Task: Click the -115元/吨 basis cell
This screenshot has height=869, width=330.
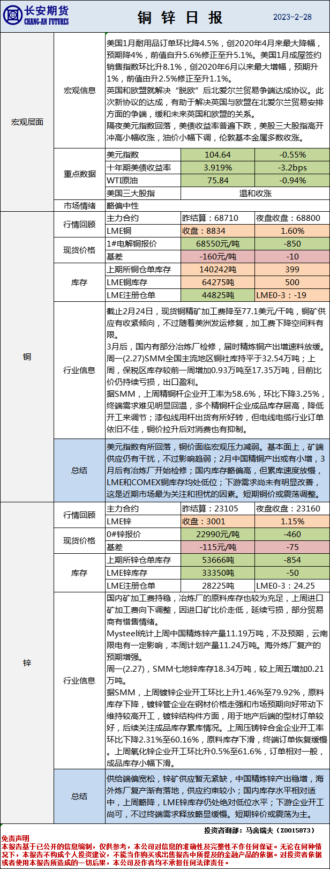Action: pyautogui.click(x=217, y=547)
